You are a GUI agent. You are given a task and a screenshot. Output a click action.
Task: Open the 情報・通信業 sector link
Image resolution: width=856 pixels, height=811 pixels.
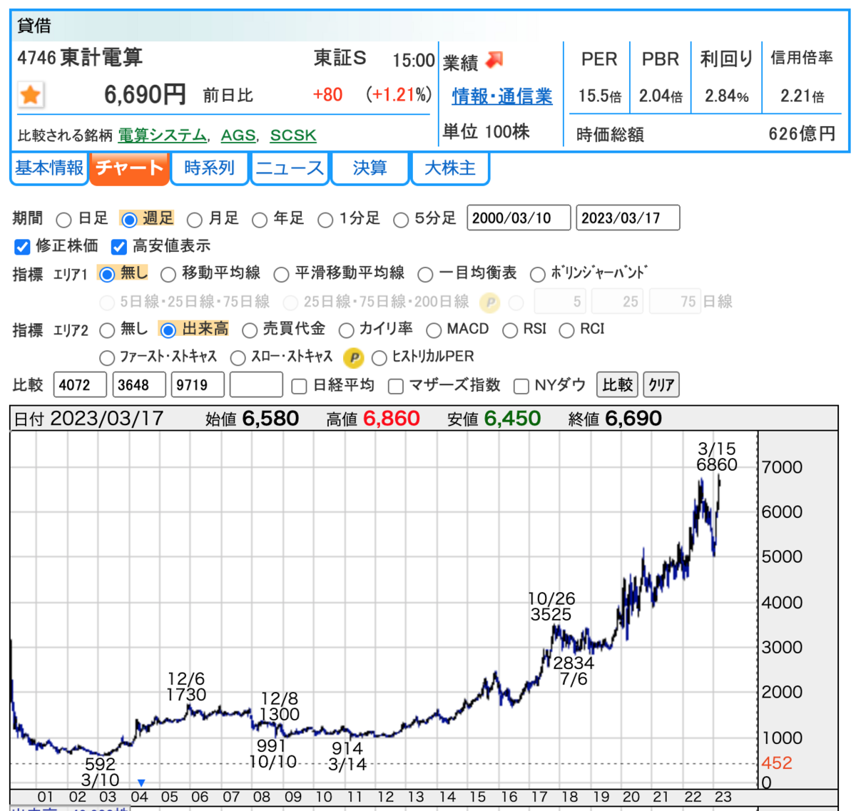coord(502,96)
